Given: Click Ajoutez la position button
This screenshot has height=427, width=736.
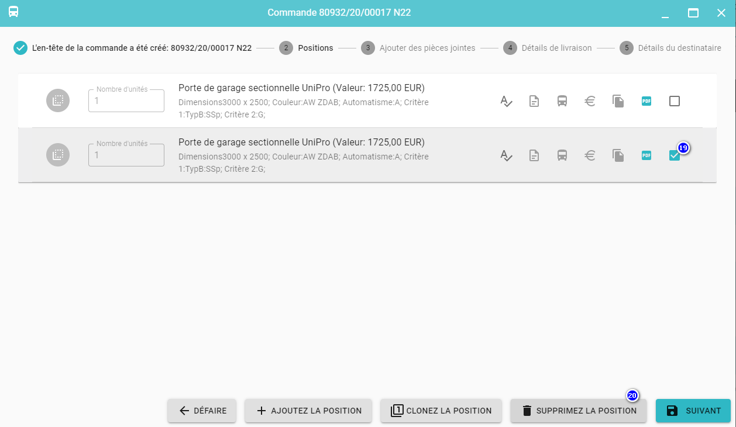Looking at the screenshot, I should [309, 411].
